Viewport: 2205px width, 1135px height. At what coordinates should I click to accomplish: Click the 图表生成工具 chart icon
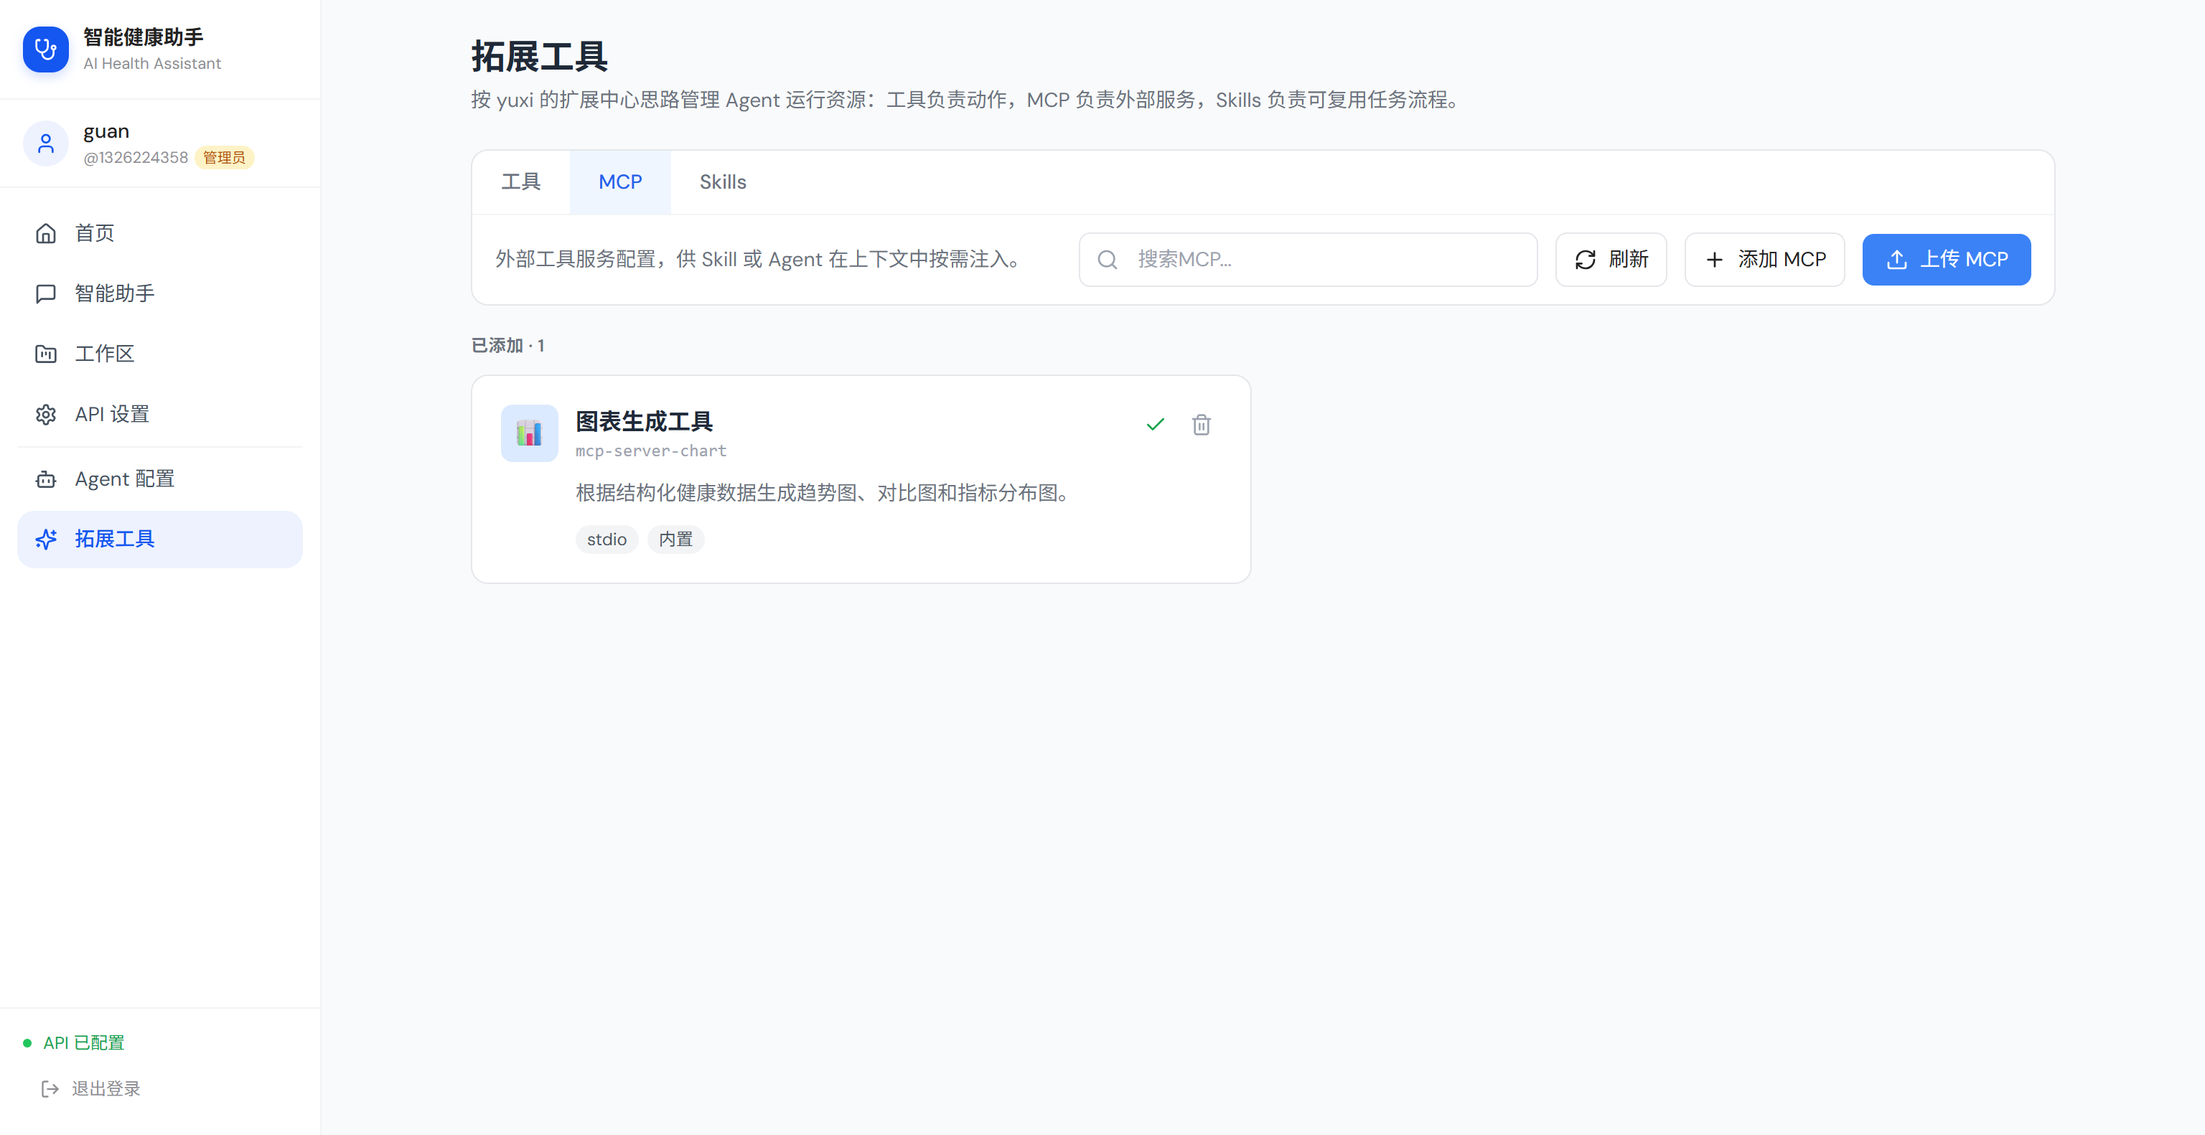click(x=529, y=433)
